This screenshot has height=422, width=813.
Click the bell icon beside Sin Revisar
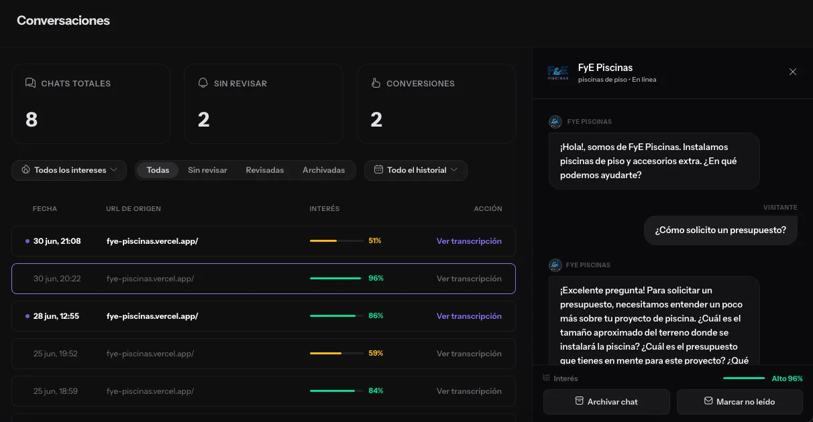click(203, 83)
